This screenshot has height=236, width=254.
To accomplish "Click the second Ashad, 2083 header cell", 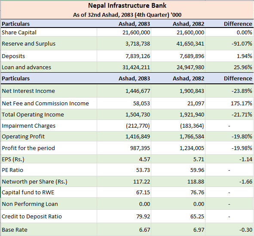I will [134, 79].
